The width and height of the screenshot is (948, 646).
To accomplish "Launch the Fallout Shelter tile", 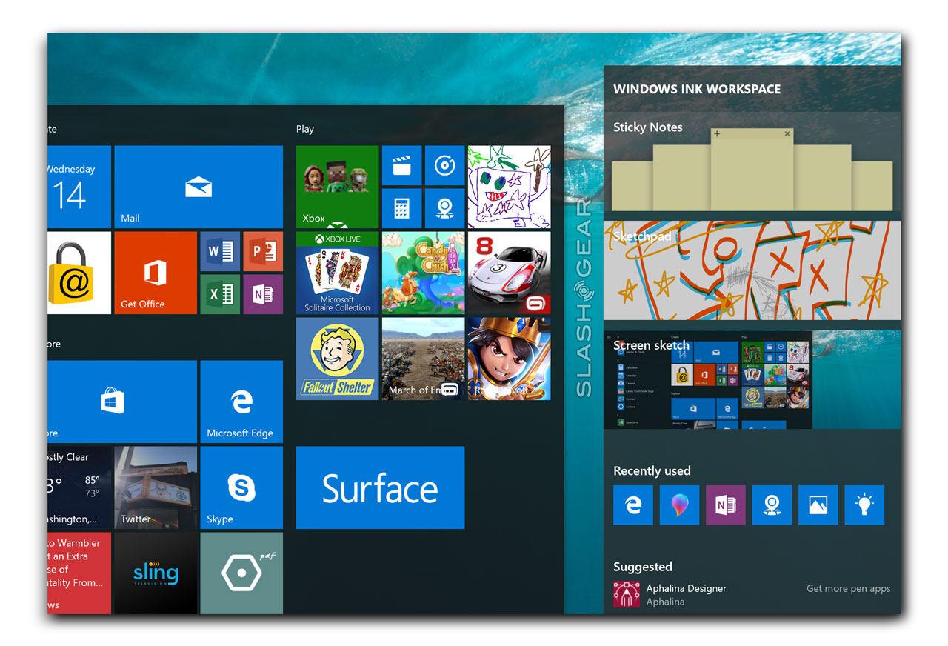I will (x=337, y=359).
